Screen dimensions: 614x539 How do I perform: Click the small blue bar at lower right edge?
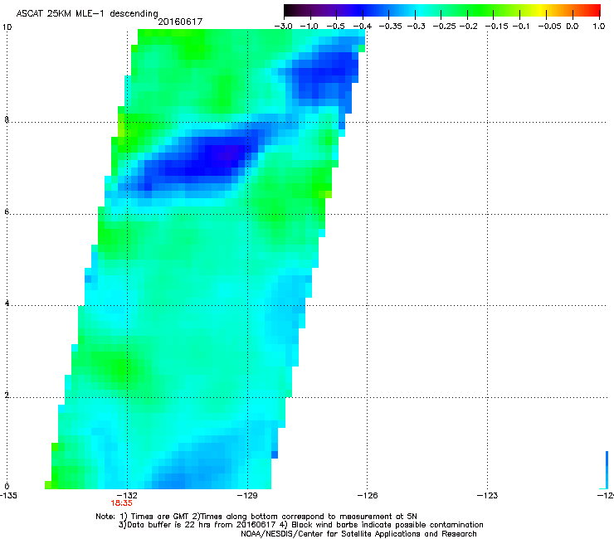[x=607, y=469]
